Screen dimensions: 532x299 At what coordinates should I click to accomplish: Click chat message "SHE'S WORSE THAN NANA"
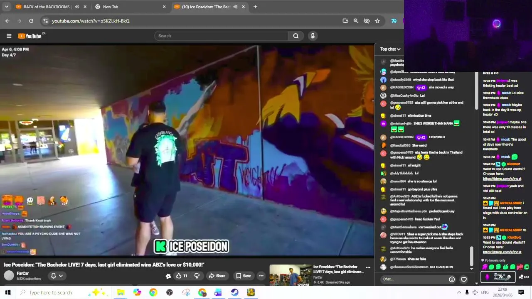click(x=433, y=123)
